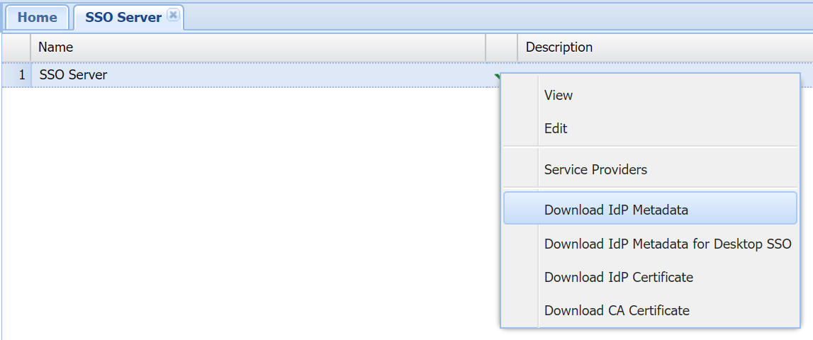The image size is (813, 340).
Task: Click the blank row-number corner header
Action: 16,47
